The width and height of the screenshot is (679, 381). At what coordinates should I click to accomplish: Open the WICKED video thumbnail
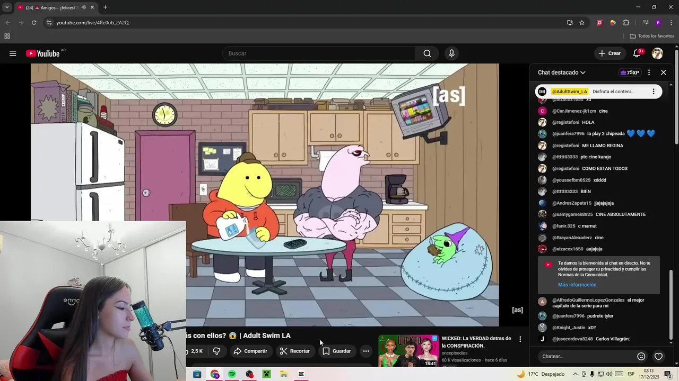tap(408, 351)
